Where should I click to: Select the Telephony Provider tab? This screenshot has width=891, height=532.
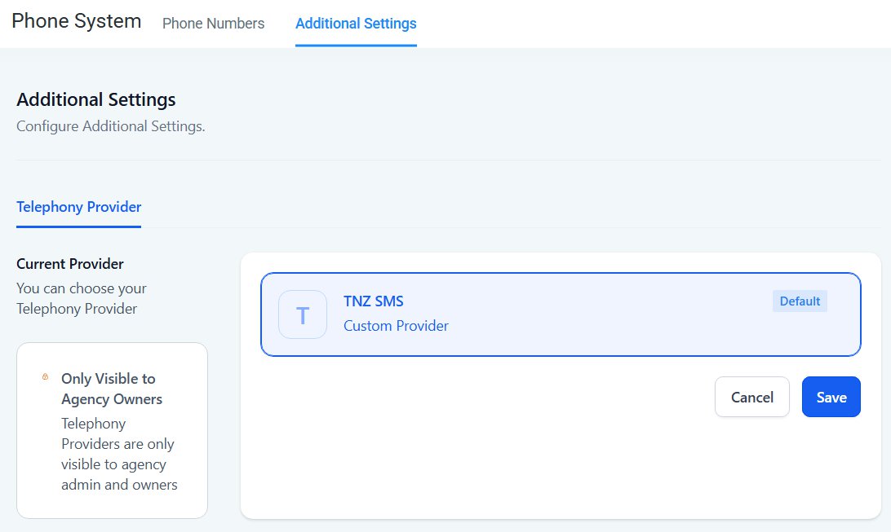click(78, 206)
